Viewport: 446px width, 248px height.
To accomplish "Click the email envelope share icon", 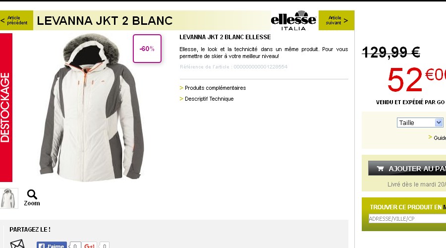I will tap(17, 244).
